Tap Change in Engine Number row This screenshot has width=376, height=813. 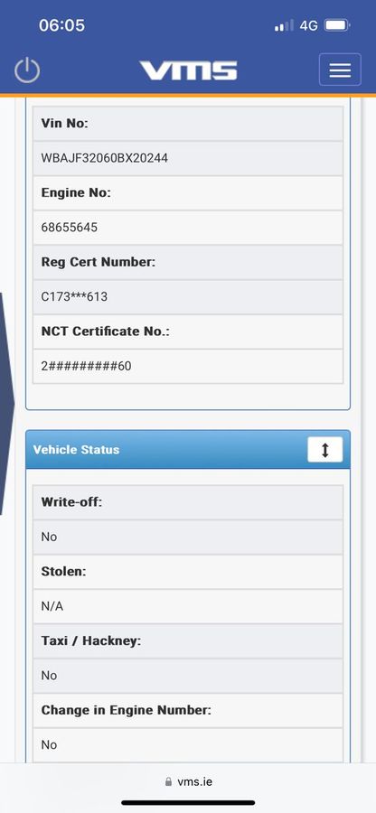pyautogui.click(x=188, y=710)
